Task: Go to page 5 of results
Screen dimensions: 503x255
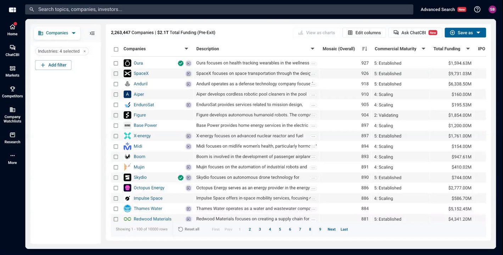Action: 280,229
